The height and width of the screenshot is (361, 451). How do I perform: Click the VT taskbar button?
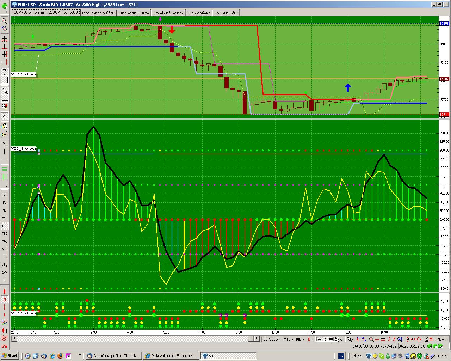229,356
